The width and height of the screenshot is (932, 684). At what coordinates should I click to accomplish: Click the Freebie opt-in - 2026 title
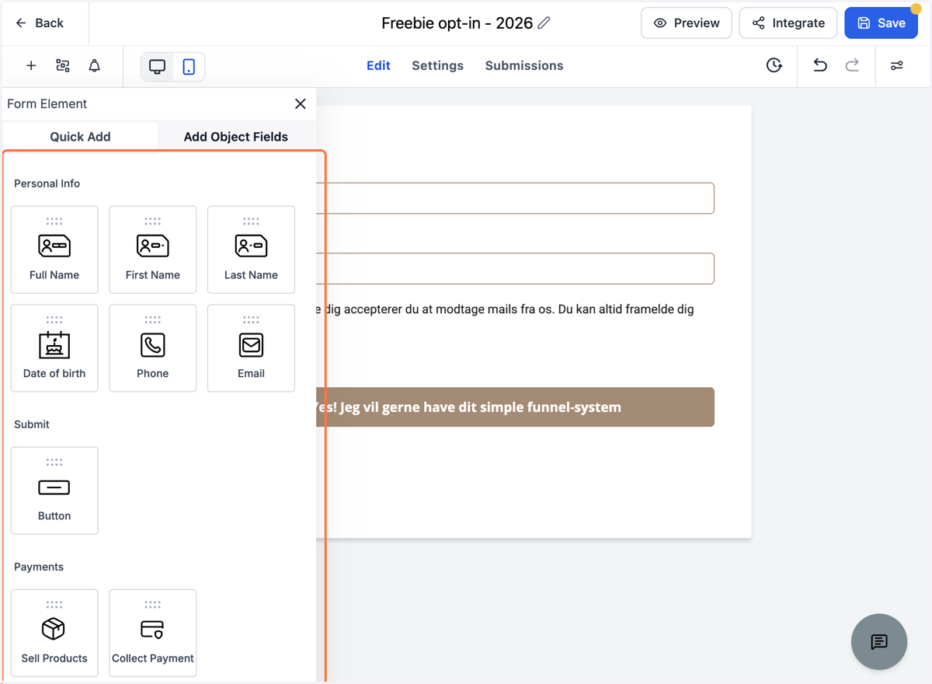click(x=457, y=23)
